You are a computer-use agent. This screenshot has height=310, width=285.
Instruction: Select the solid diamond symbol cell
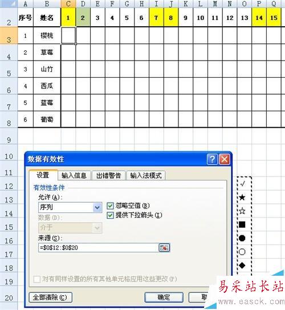[x=244, y=265]
